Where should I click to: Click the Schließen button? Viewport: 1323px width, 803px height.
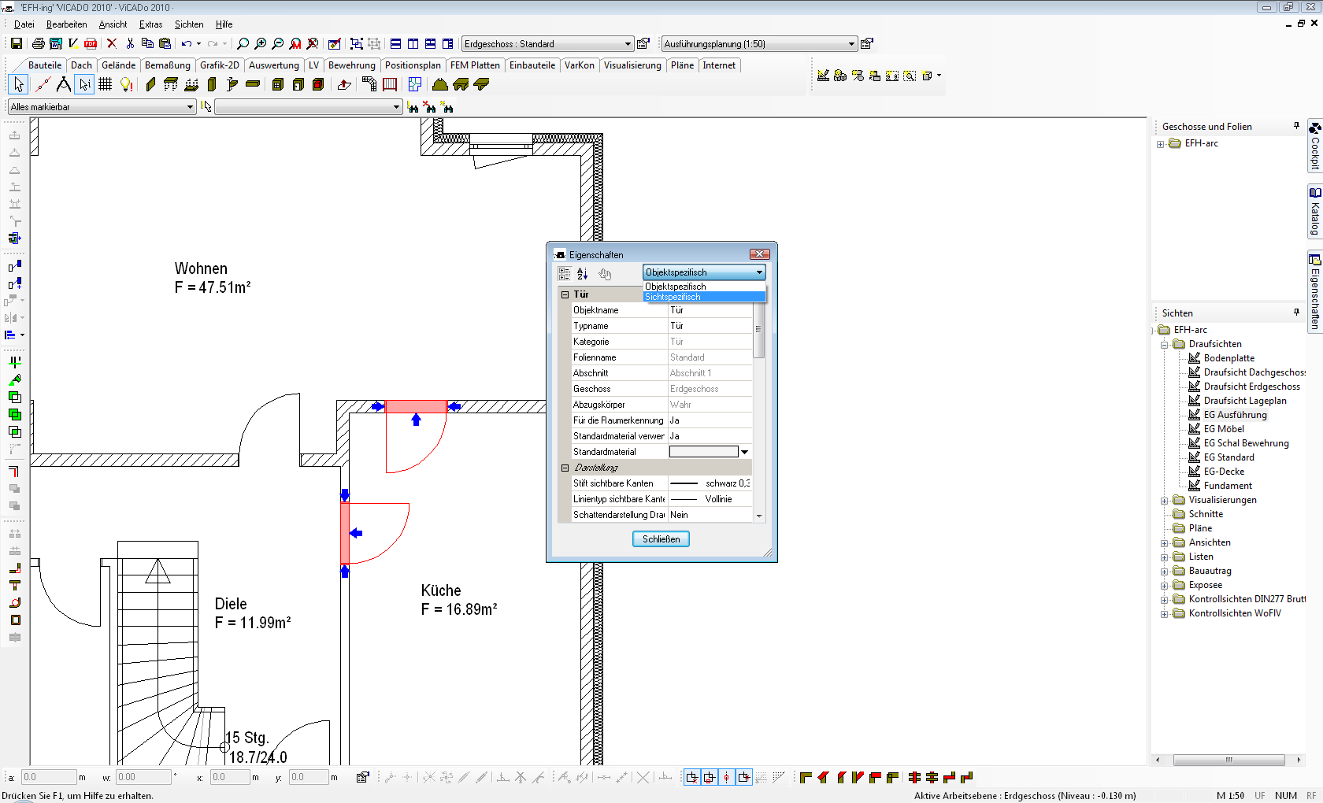[661, 539]
